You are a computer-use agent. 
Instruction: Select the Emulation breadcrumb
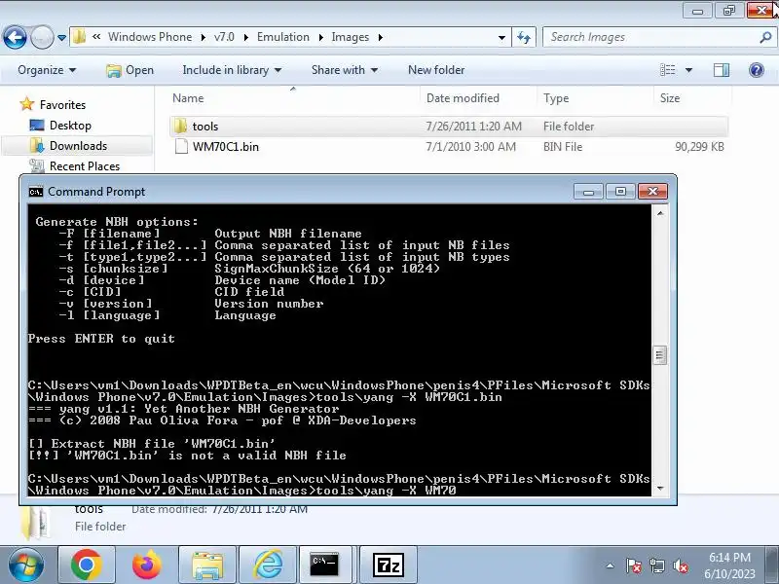pos(282,37)
